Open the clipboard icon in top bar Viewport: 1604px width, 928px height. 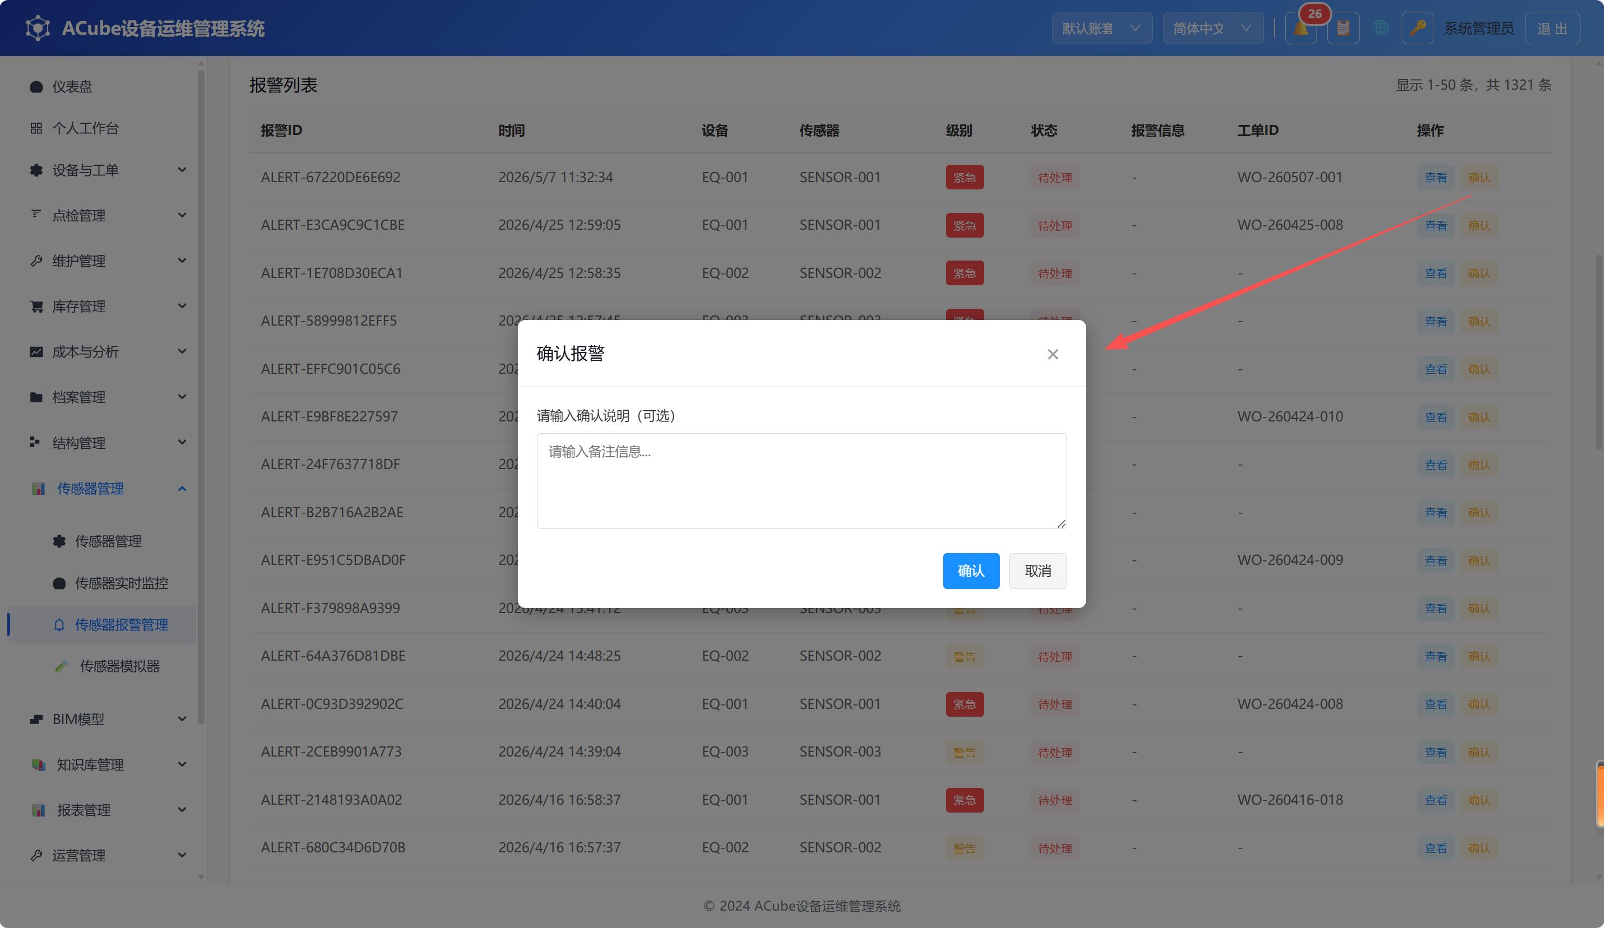1343,28
